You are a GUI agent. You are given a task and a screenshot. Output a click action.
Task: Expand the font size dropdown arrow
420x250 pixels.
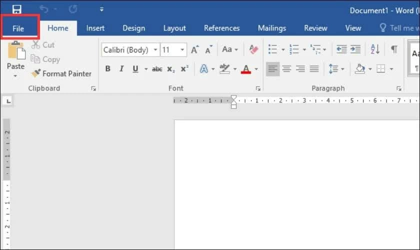pyautogui.click(x=182, y=49)
